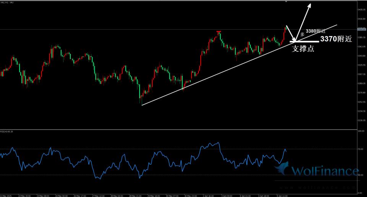
Task: Click the 3435.05 price axis label
Action: tap(361, 10)
